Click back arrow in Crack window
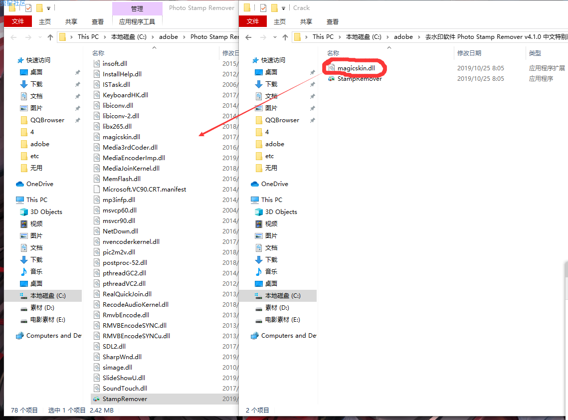Viewport: 568px width, 420px height. (x=248, y=37)
